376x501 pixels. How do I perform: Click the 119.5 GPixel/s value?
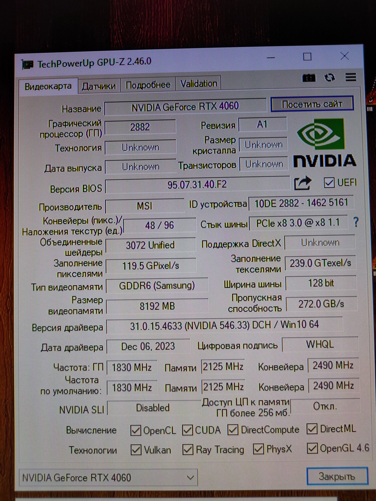tap(151, 266)
